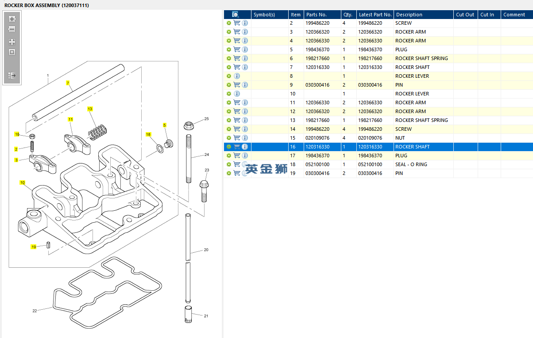533x338 pixels.
Task: Select the SEAL - O RING row
Action: [411, 164]
